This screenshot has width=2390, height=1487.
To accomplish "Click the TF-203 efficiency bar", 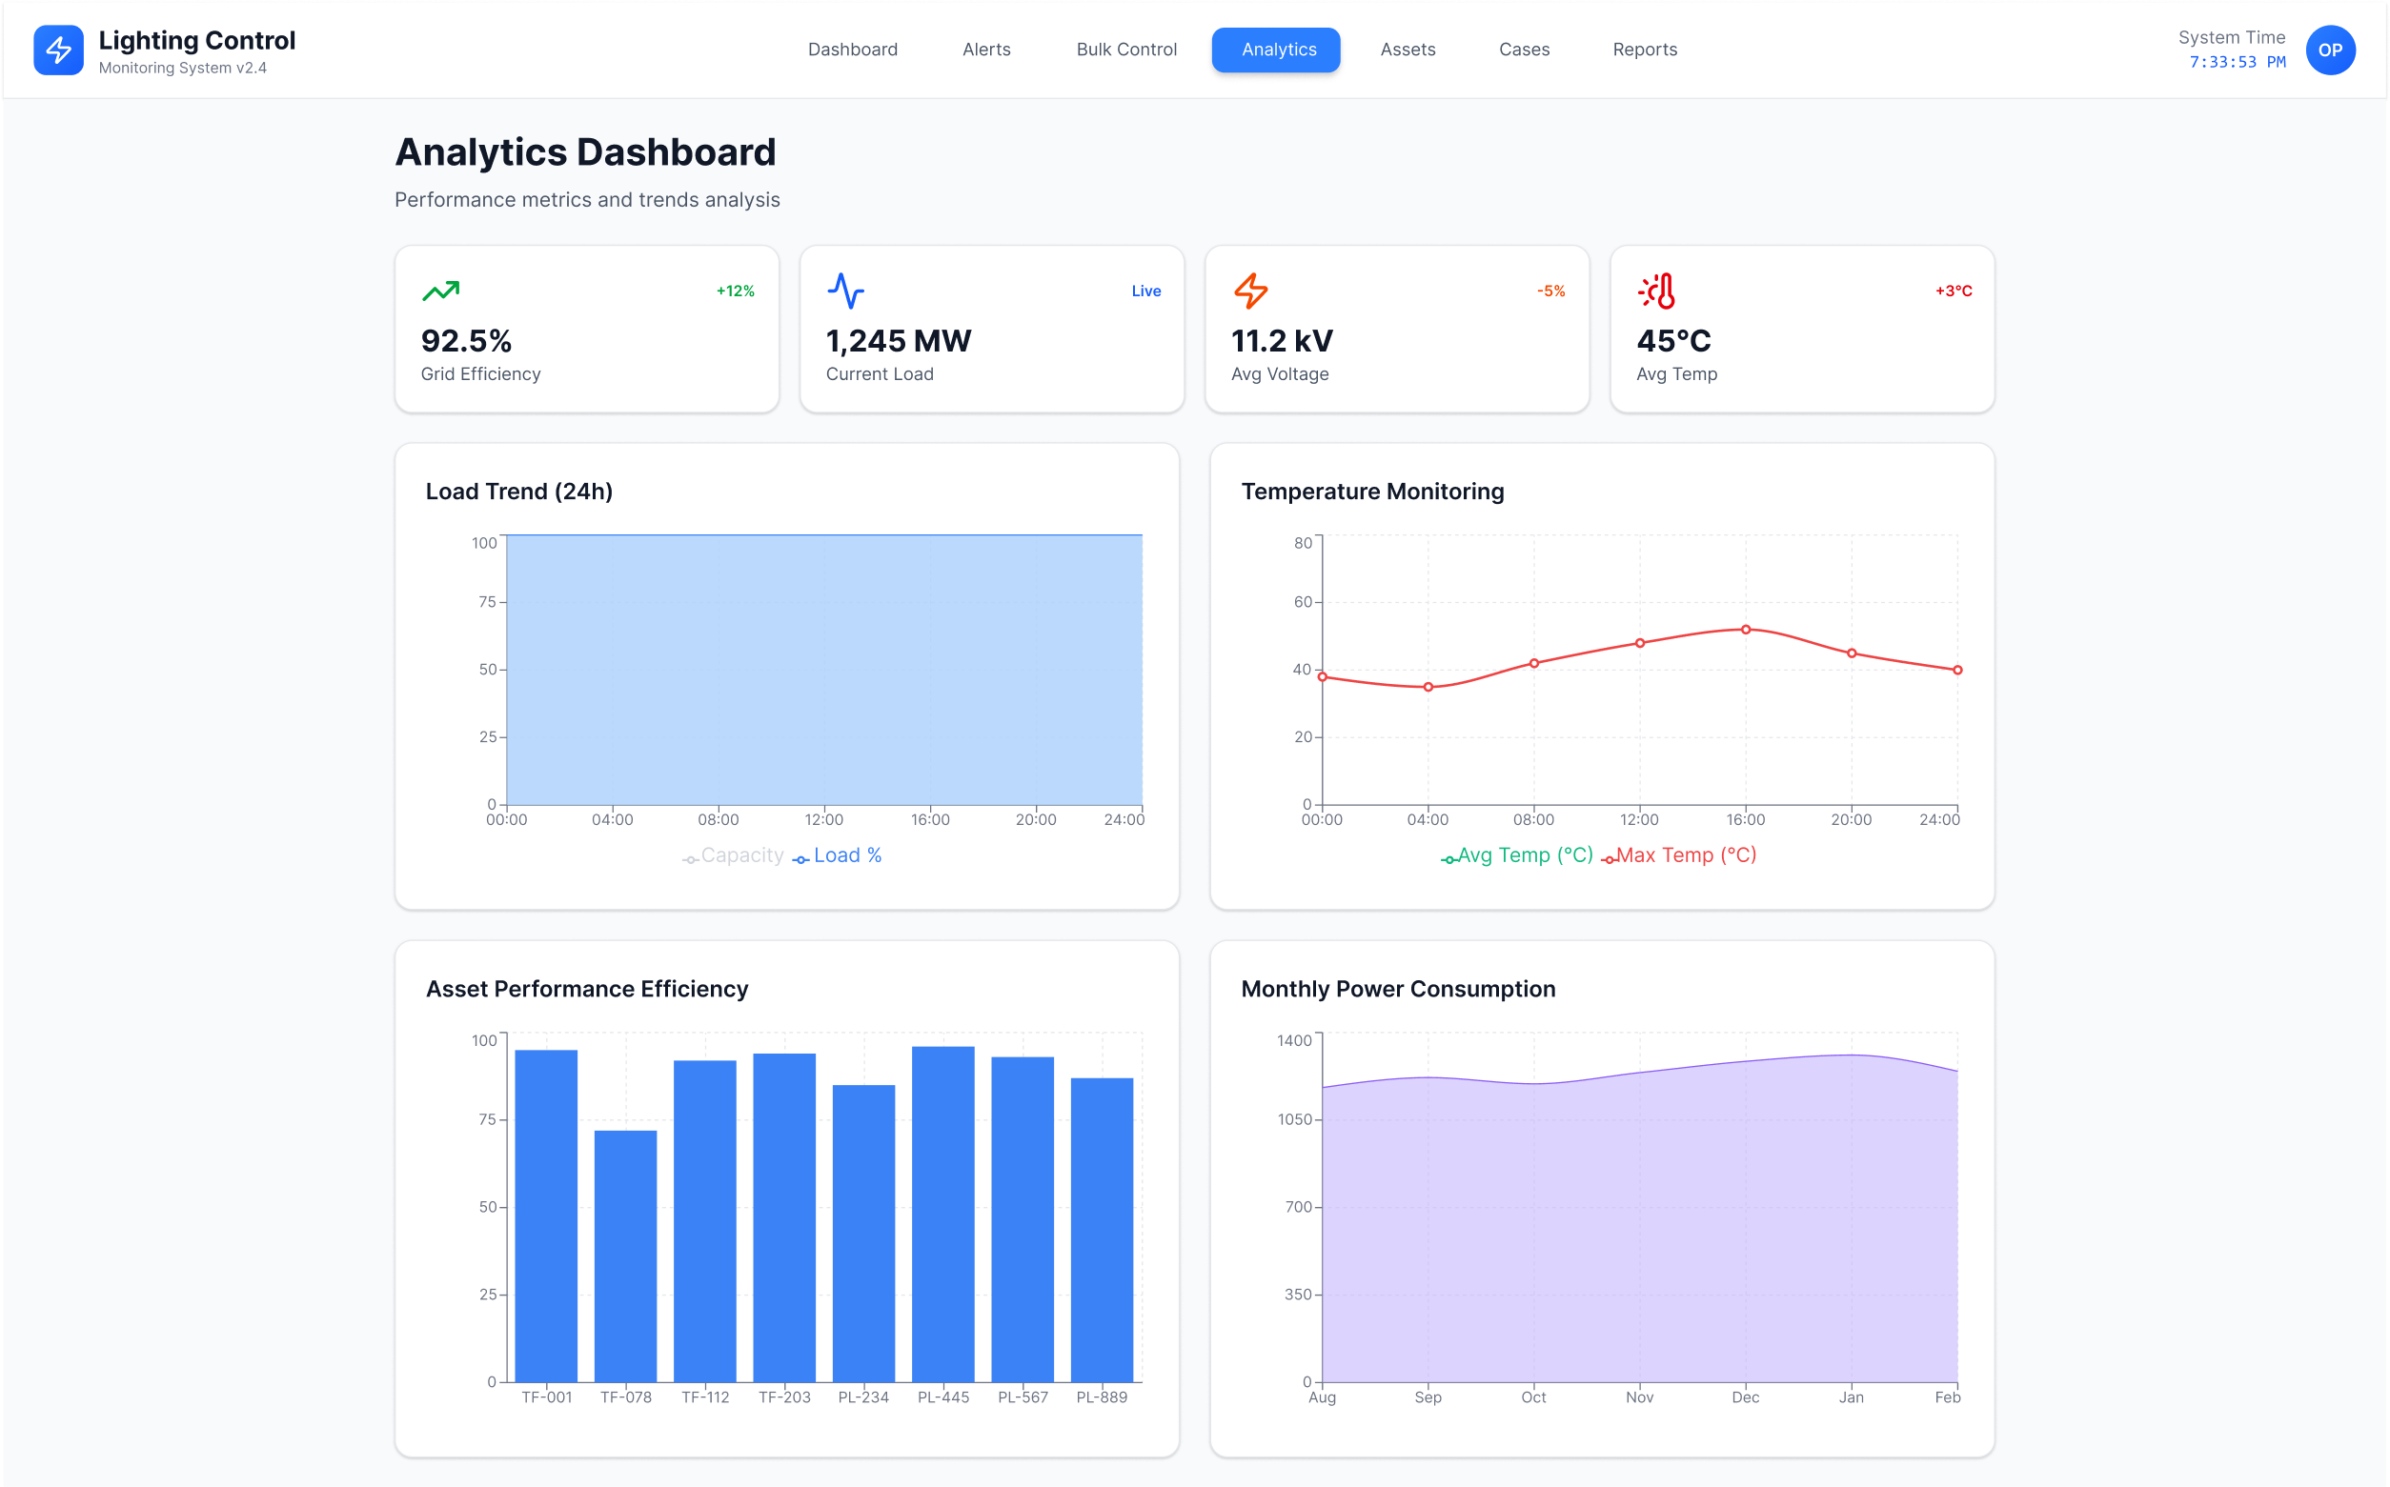I will coord(784,1217).
